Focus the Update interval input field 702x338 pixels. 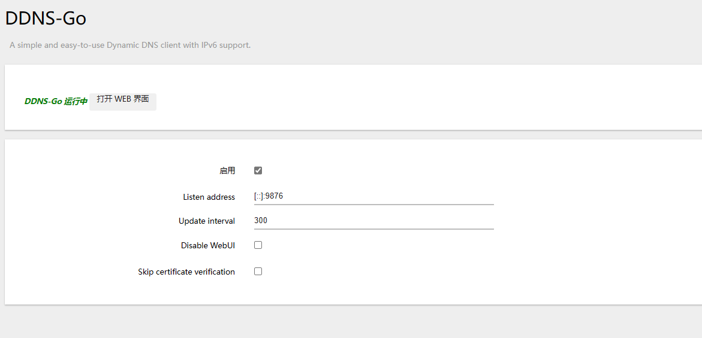[374, 221]
